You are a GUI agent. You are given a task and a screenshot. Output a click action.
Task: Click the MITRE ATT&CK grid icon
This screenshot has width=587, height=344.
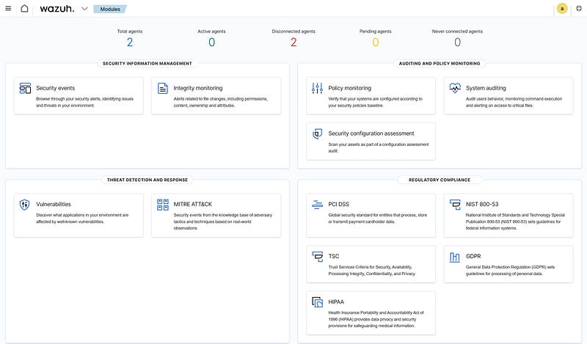point(163,205)
